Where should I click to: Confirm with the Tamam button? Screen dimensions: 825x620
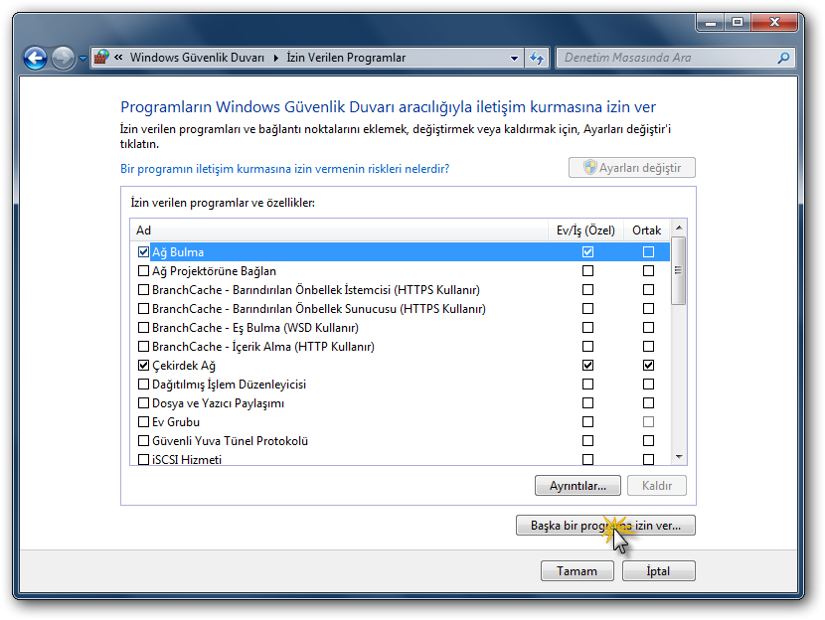(x=577, y=571)
